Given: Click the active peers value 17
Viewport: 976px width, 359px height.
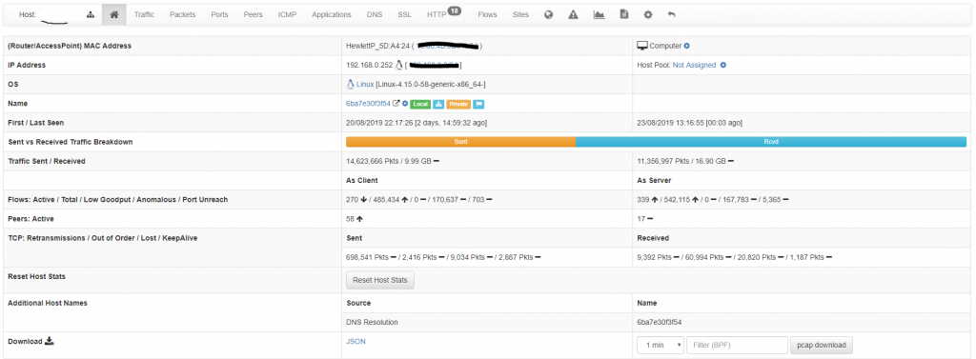Looking at the screenshot, I should pyautogui.click(x=641, y=219).
